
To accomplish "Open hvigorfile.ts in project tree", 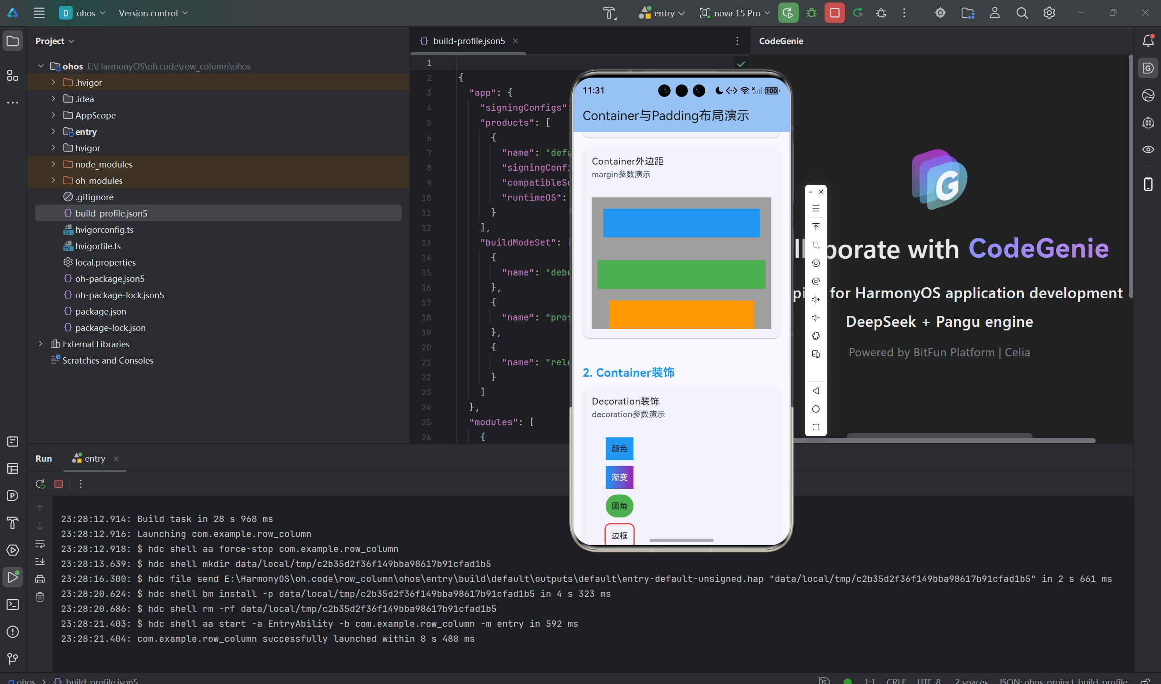I will pos(98,246).
